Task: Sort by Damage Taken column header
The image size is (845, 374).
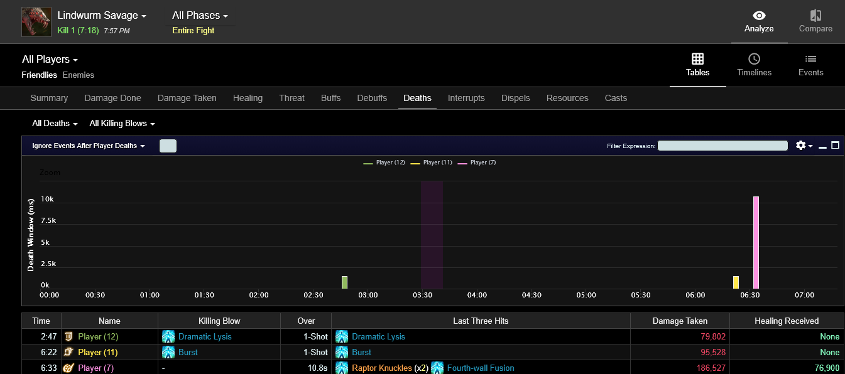Action: coord(680,321)
